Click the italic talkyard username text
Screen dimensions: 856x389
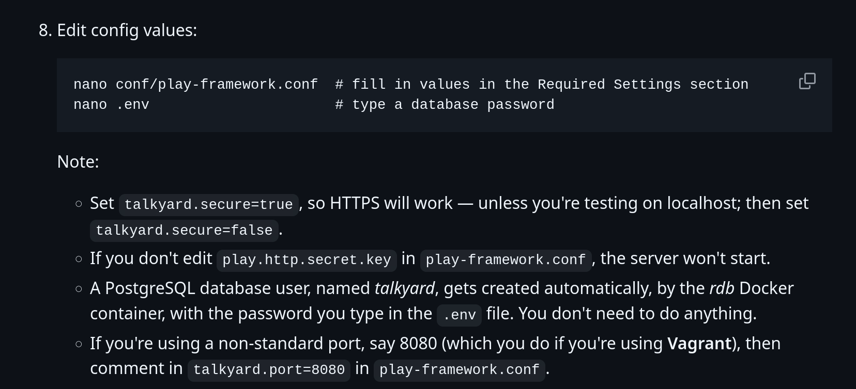405,288
